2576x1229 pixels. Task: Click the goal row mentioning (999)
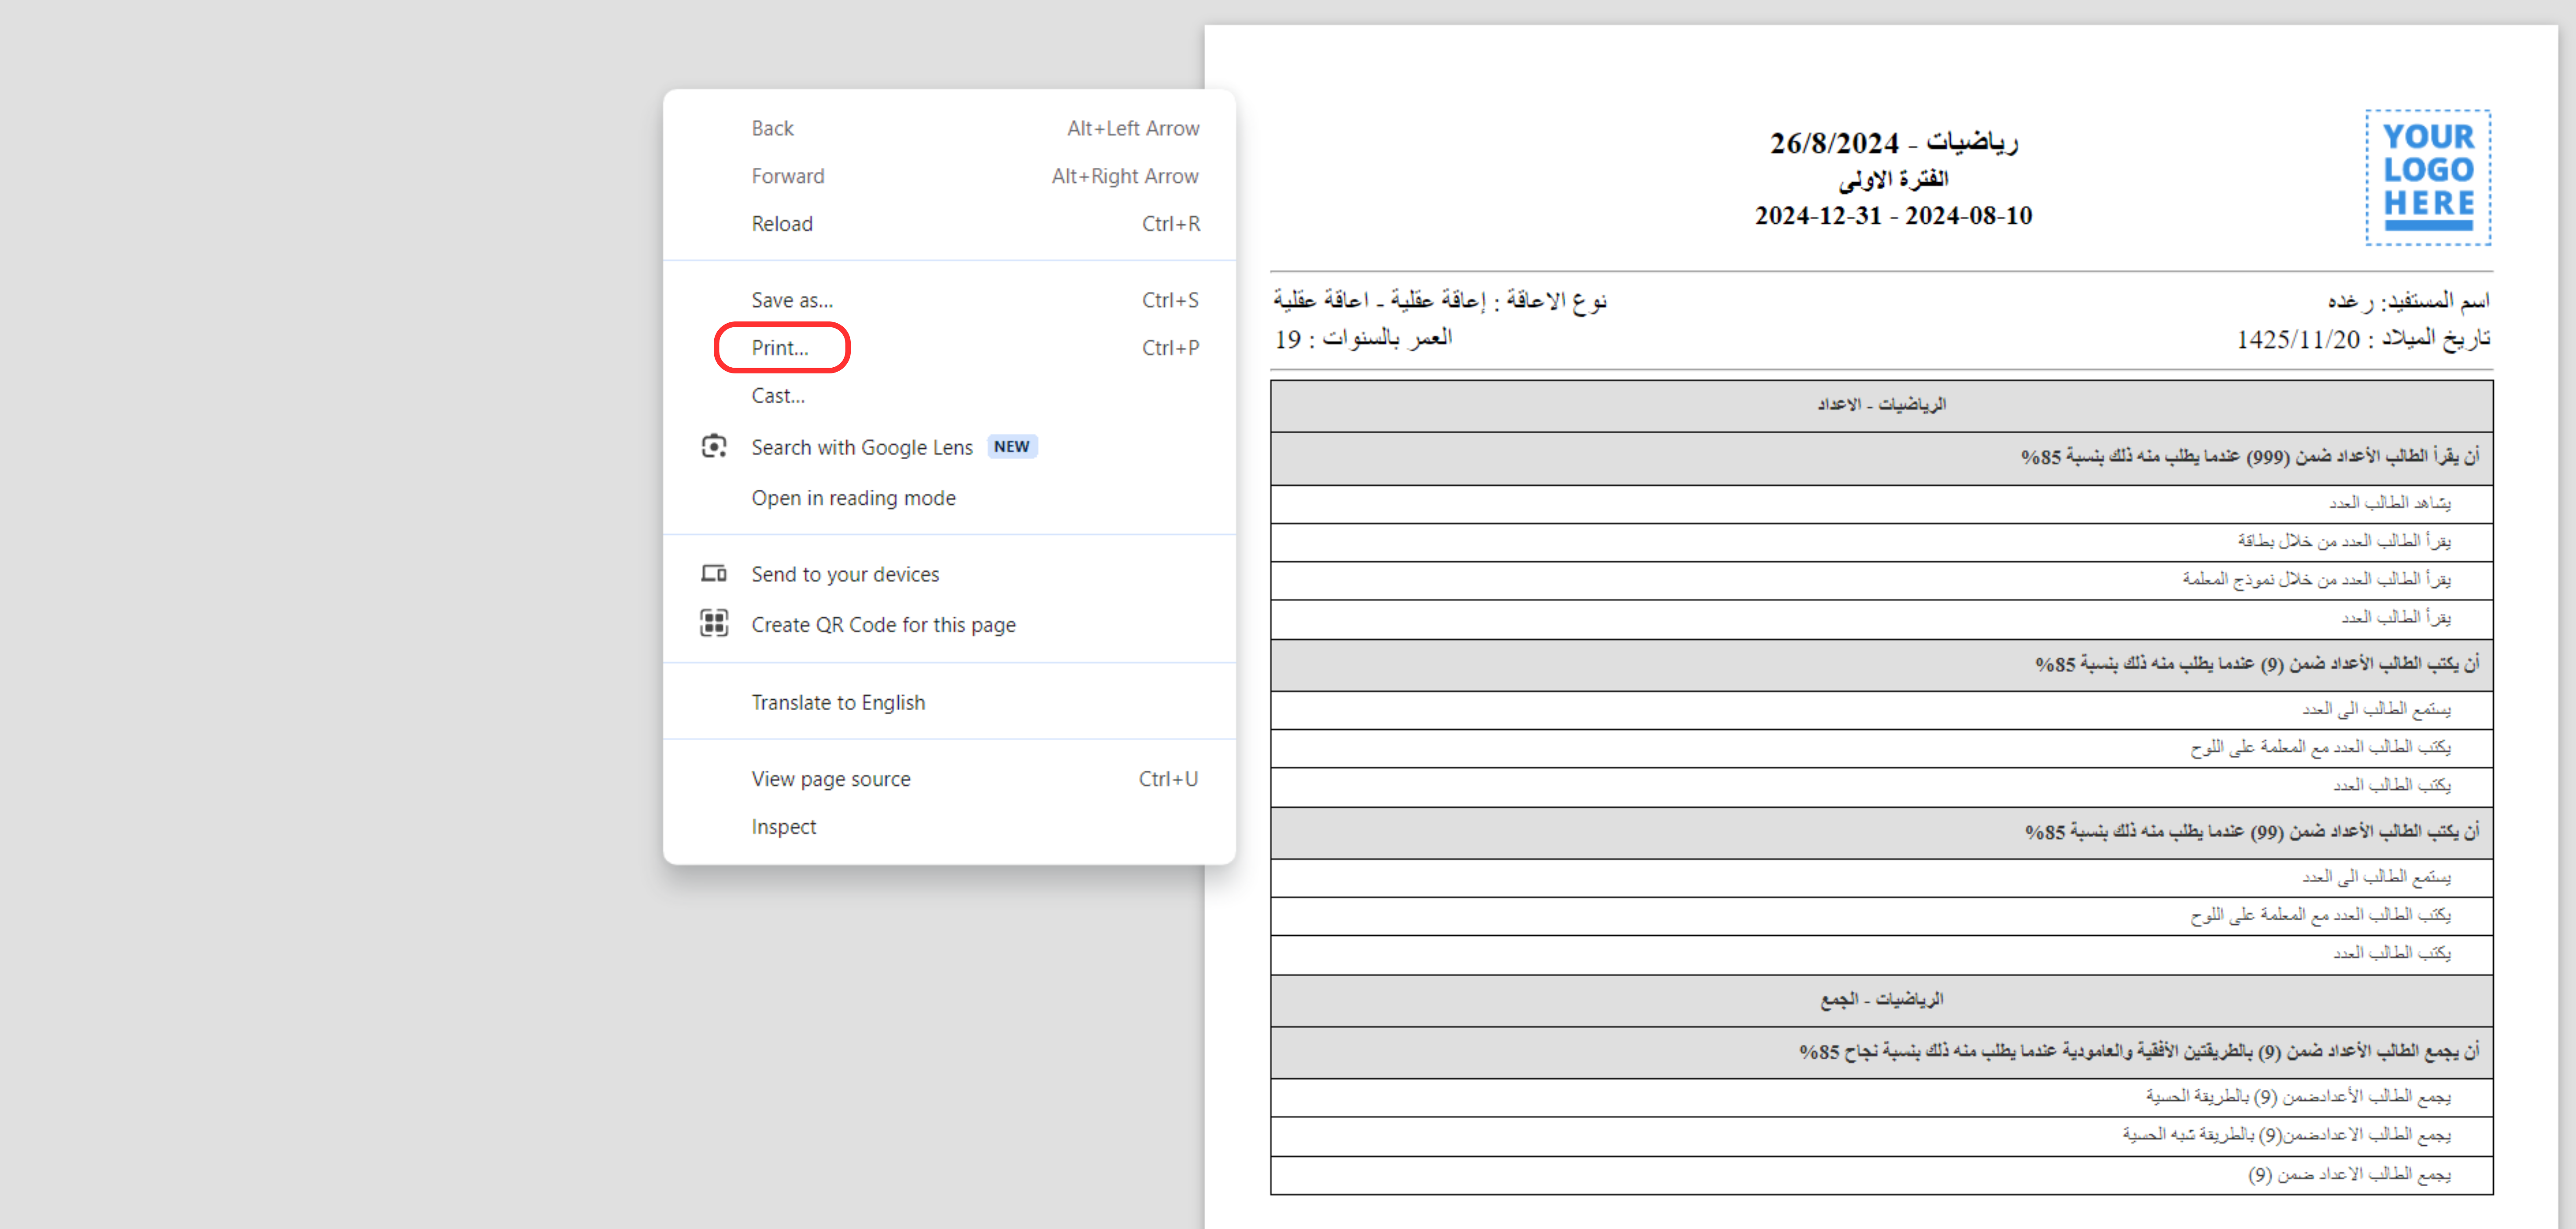1881,458
